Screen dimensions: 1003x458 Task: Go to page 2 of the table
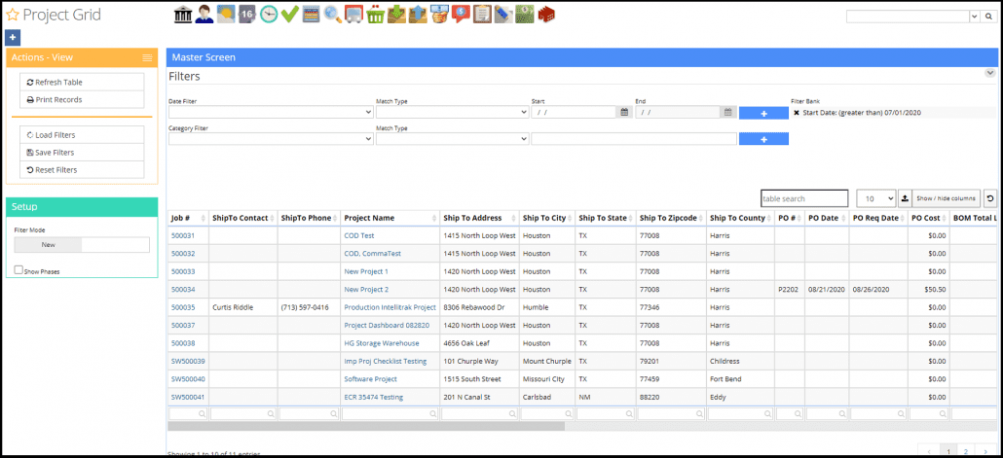(965, 452)
